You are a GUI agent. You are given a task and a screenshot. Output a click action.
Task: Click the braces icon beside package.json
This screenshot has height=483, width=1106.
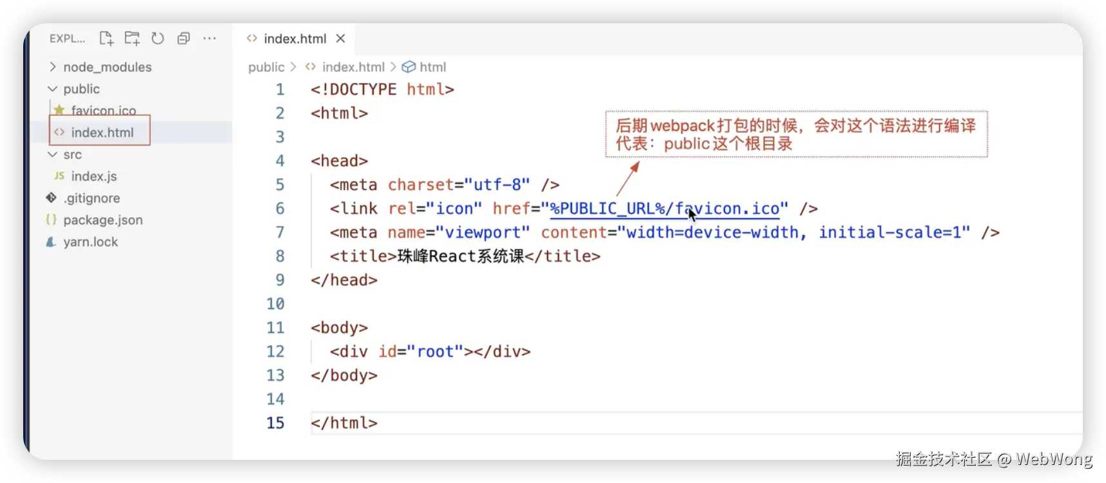[x=52, y=220]
